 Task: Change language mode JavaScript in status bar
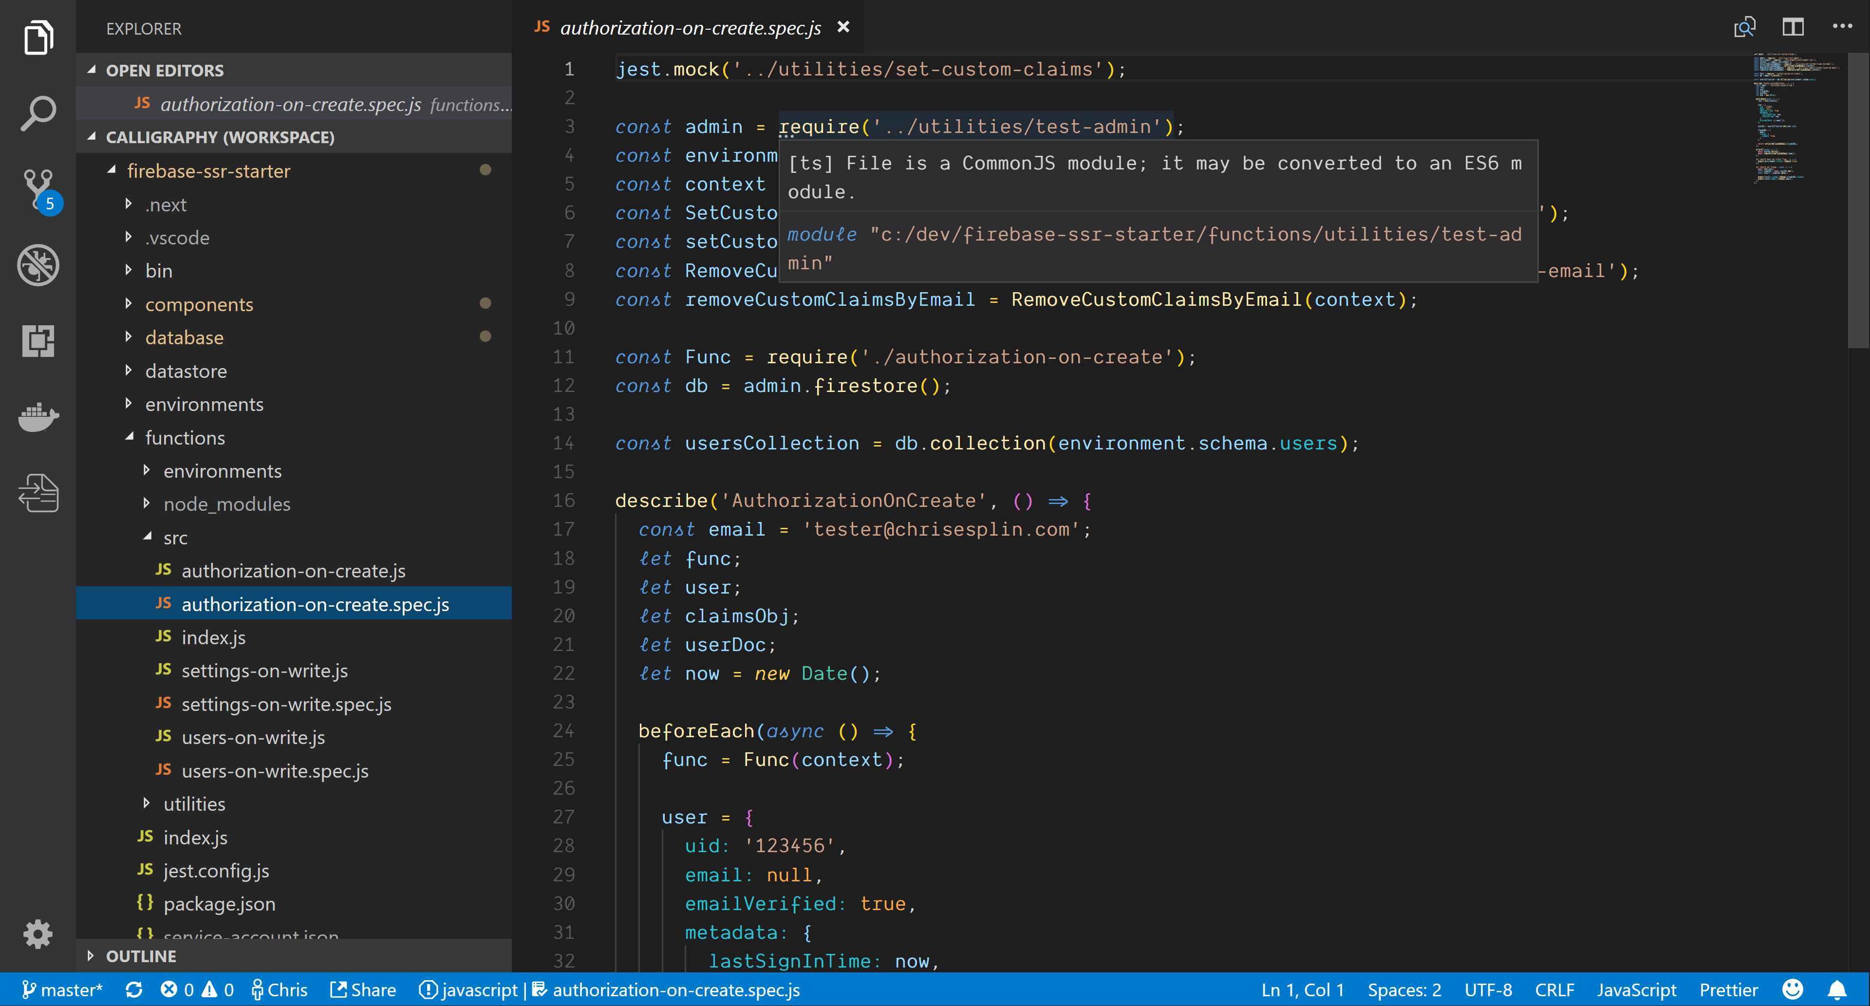click(1636, 990)
